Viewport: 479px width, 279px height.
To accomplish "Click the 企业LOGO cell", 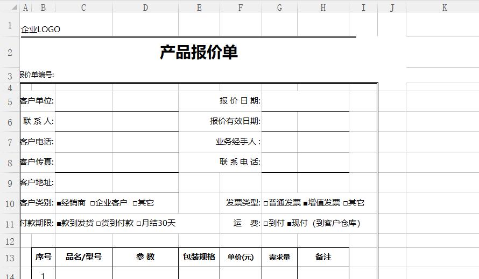I will (x=40, y=29).
